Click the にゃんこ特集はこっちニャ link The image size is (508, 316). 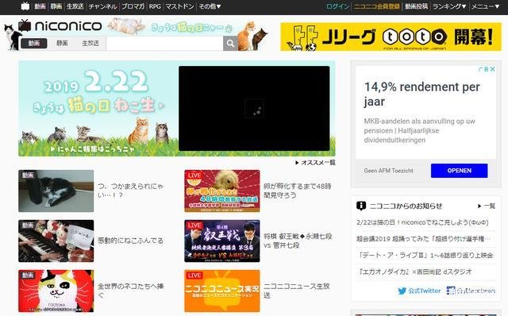(x=93, y=149)
